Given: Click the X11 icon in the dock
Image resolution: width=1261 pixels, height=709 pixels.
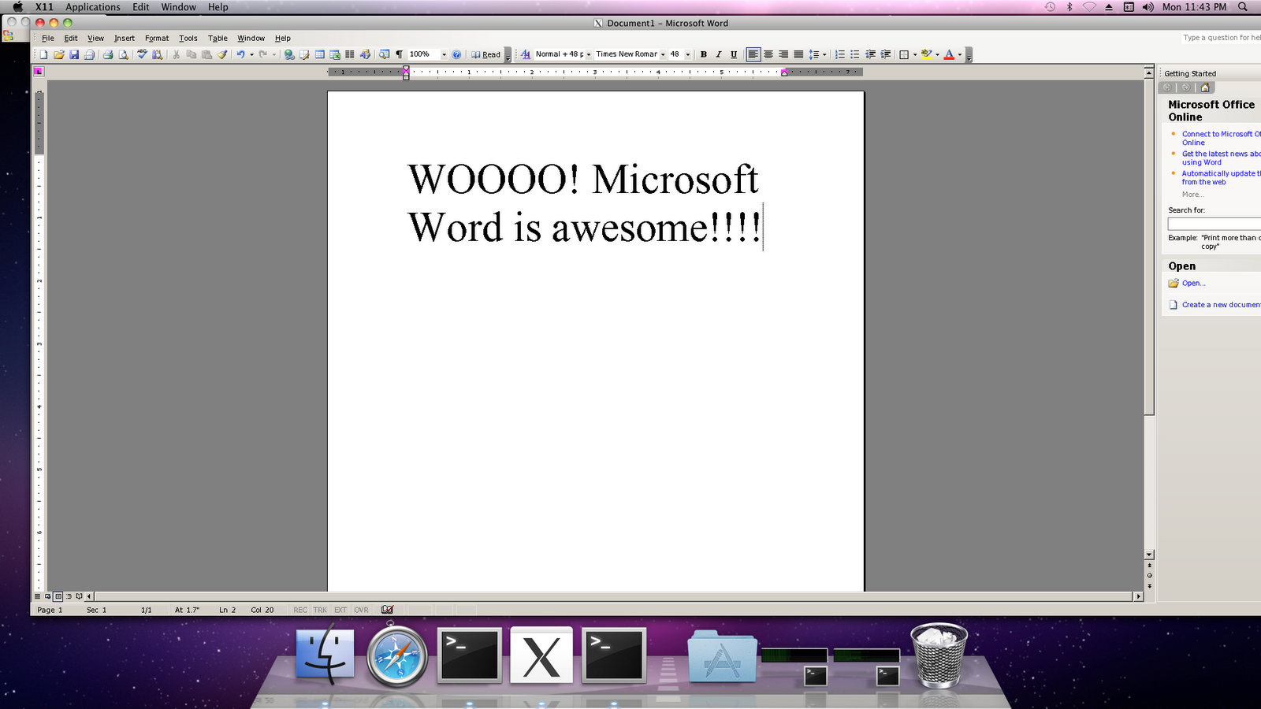Looking at the screenshot, I should coord(541,654).
